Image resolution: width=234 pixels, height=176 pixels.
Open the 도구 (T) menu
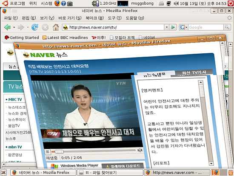[x=114, y=18]
